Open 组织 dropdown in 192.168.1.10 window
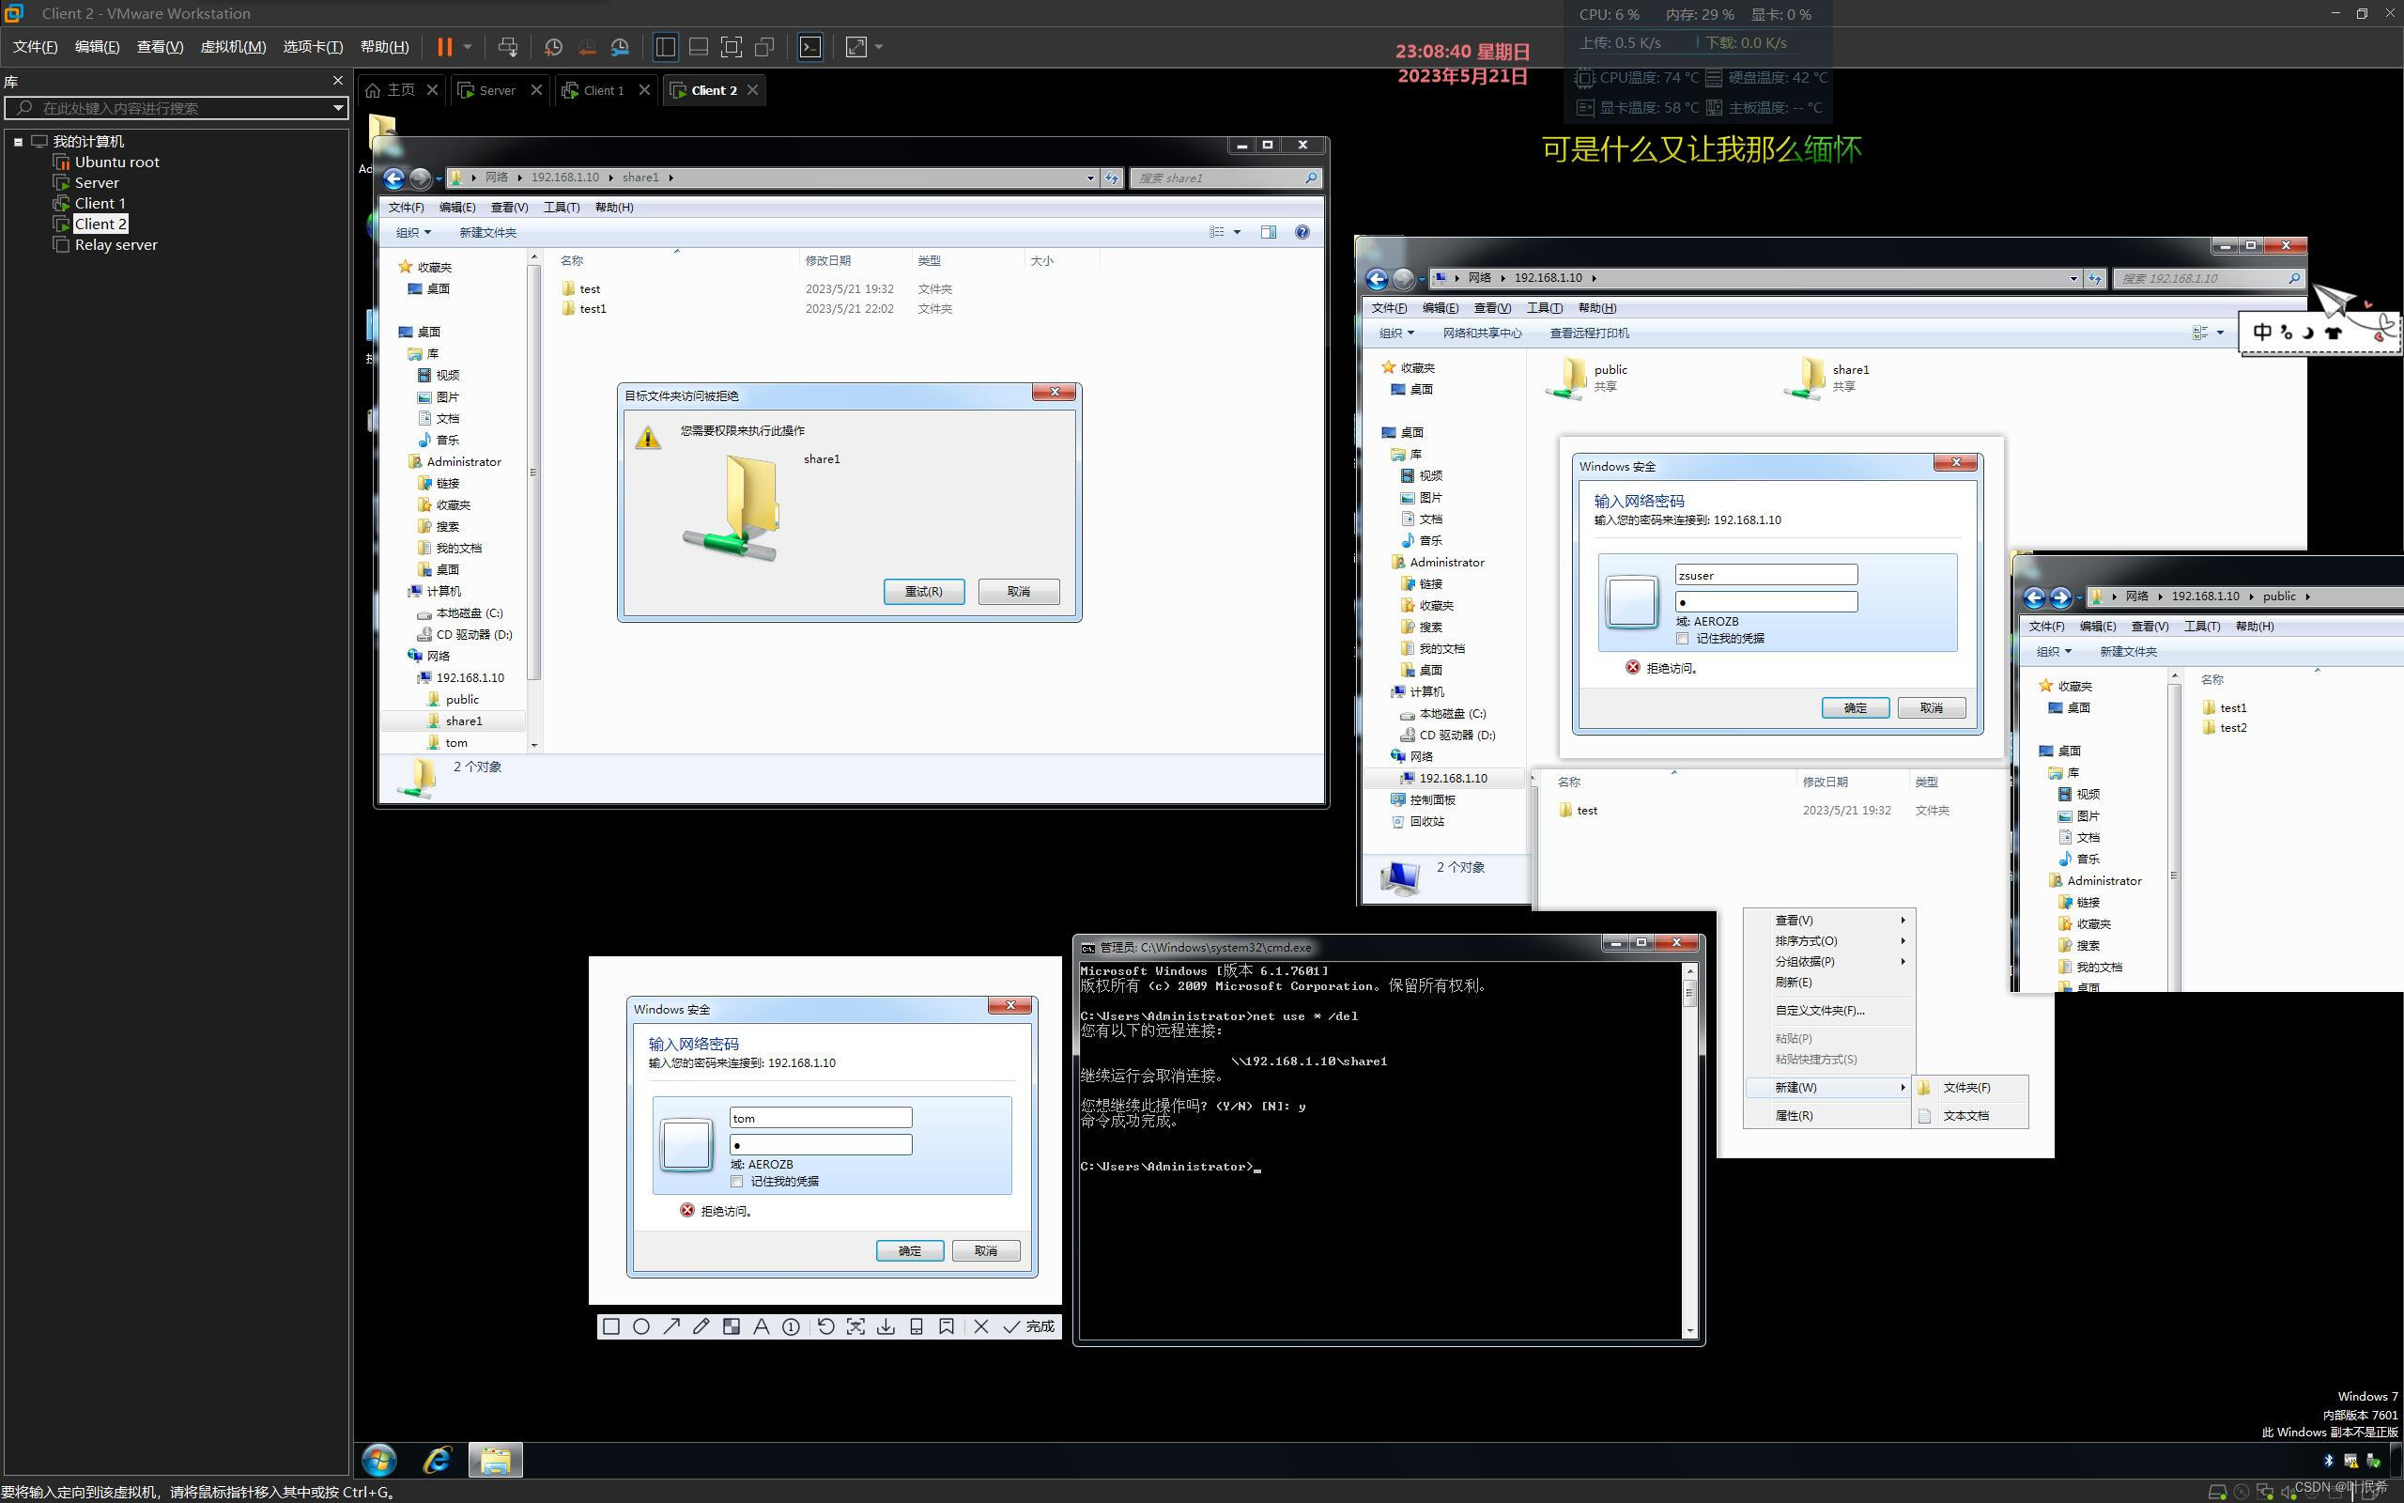The width and height of the screenshot is (2404, 1503). pyautogui.click(x=1395, y=333)
